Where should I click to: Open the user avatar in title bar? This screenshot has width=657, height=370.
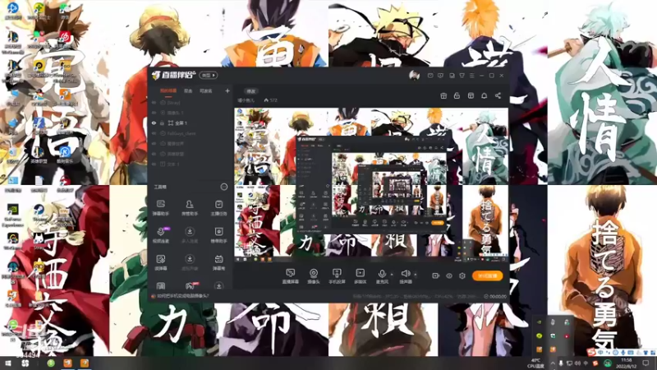pos(414,76)
